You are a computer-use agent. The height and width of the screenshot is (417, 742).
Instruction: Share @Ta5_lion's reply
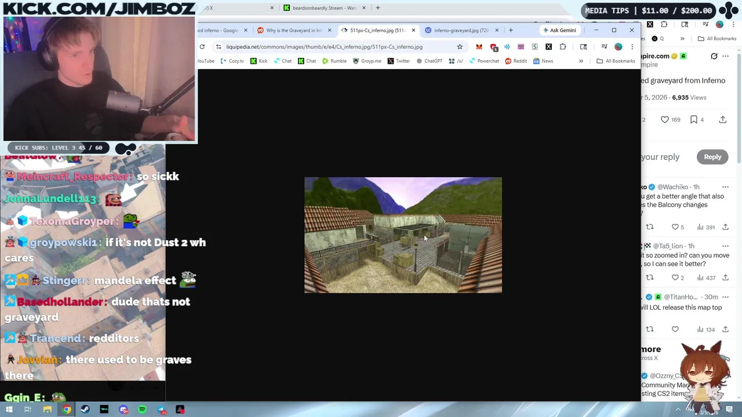click(725, 278)
